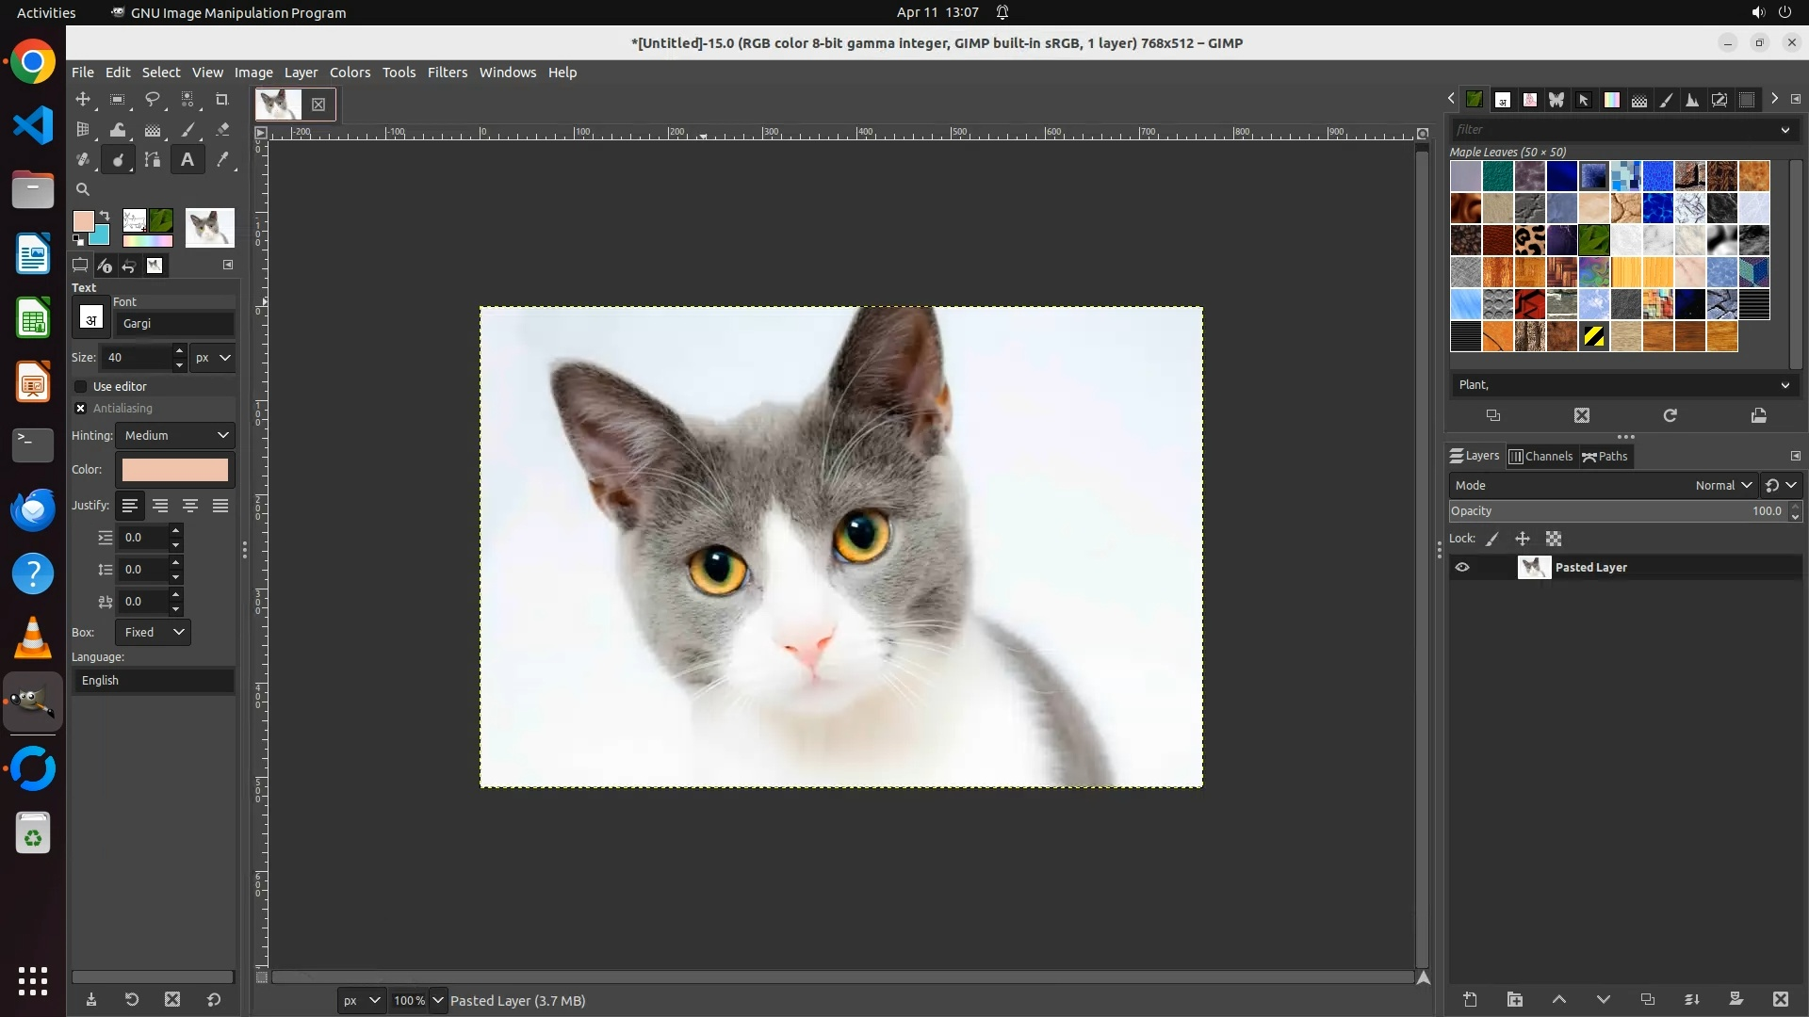Select the Zoom magnifier tool
1809x1017 pixels.
click(x=83, y=189)
